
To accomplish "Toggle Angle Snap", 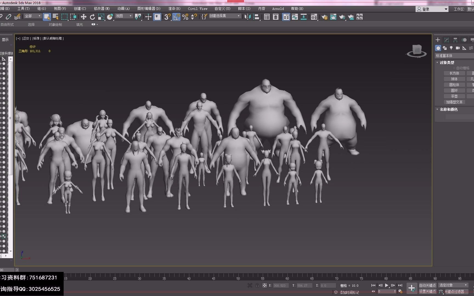I will 176,17.
